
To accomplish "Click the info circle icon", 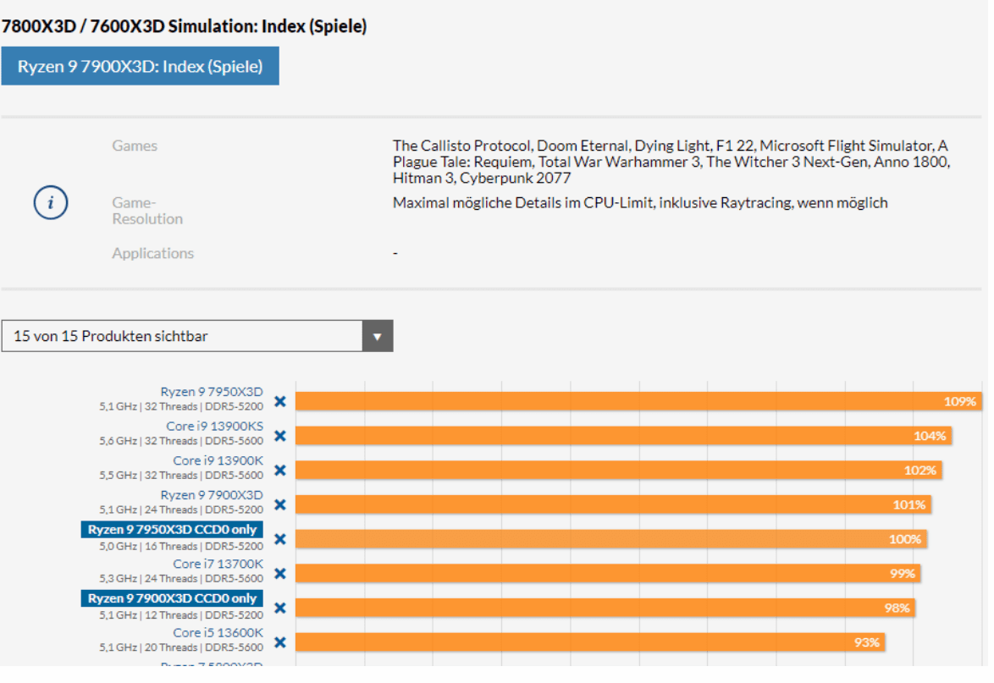I will [x=51, y=203].
